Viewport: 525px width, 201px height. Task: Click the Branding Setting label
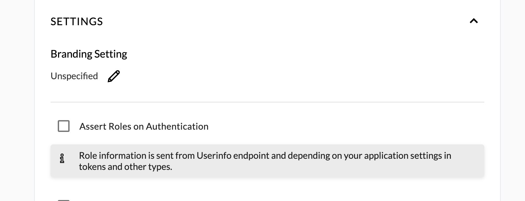click(x=89, y=54)
